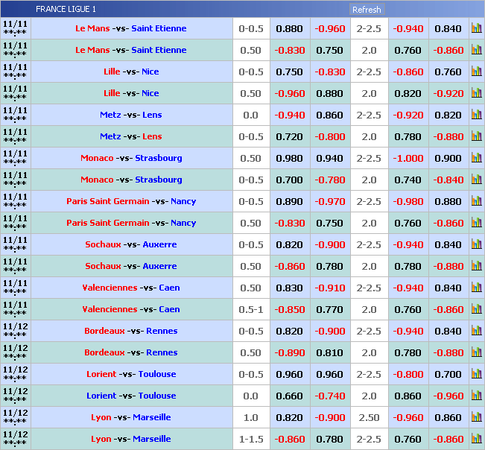Open chart icon for Paris Saint Germain 0-0.5 row
485x450 pixels.
[x=476, y=202]
